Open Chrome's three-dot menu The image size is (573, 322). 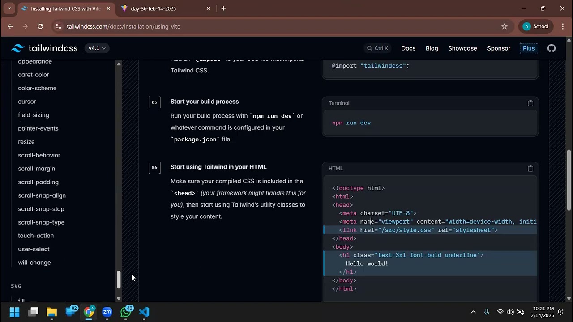pos(563,26)
